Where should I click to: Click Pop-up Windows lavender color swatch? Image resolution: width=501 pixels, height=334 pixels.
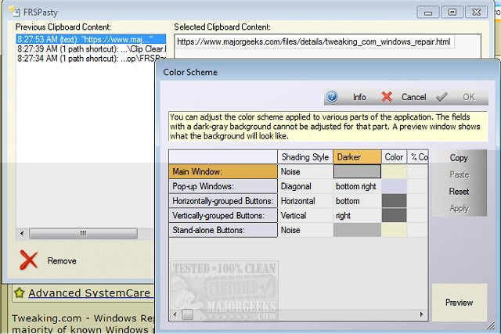395,186
